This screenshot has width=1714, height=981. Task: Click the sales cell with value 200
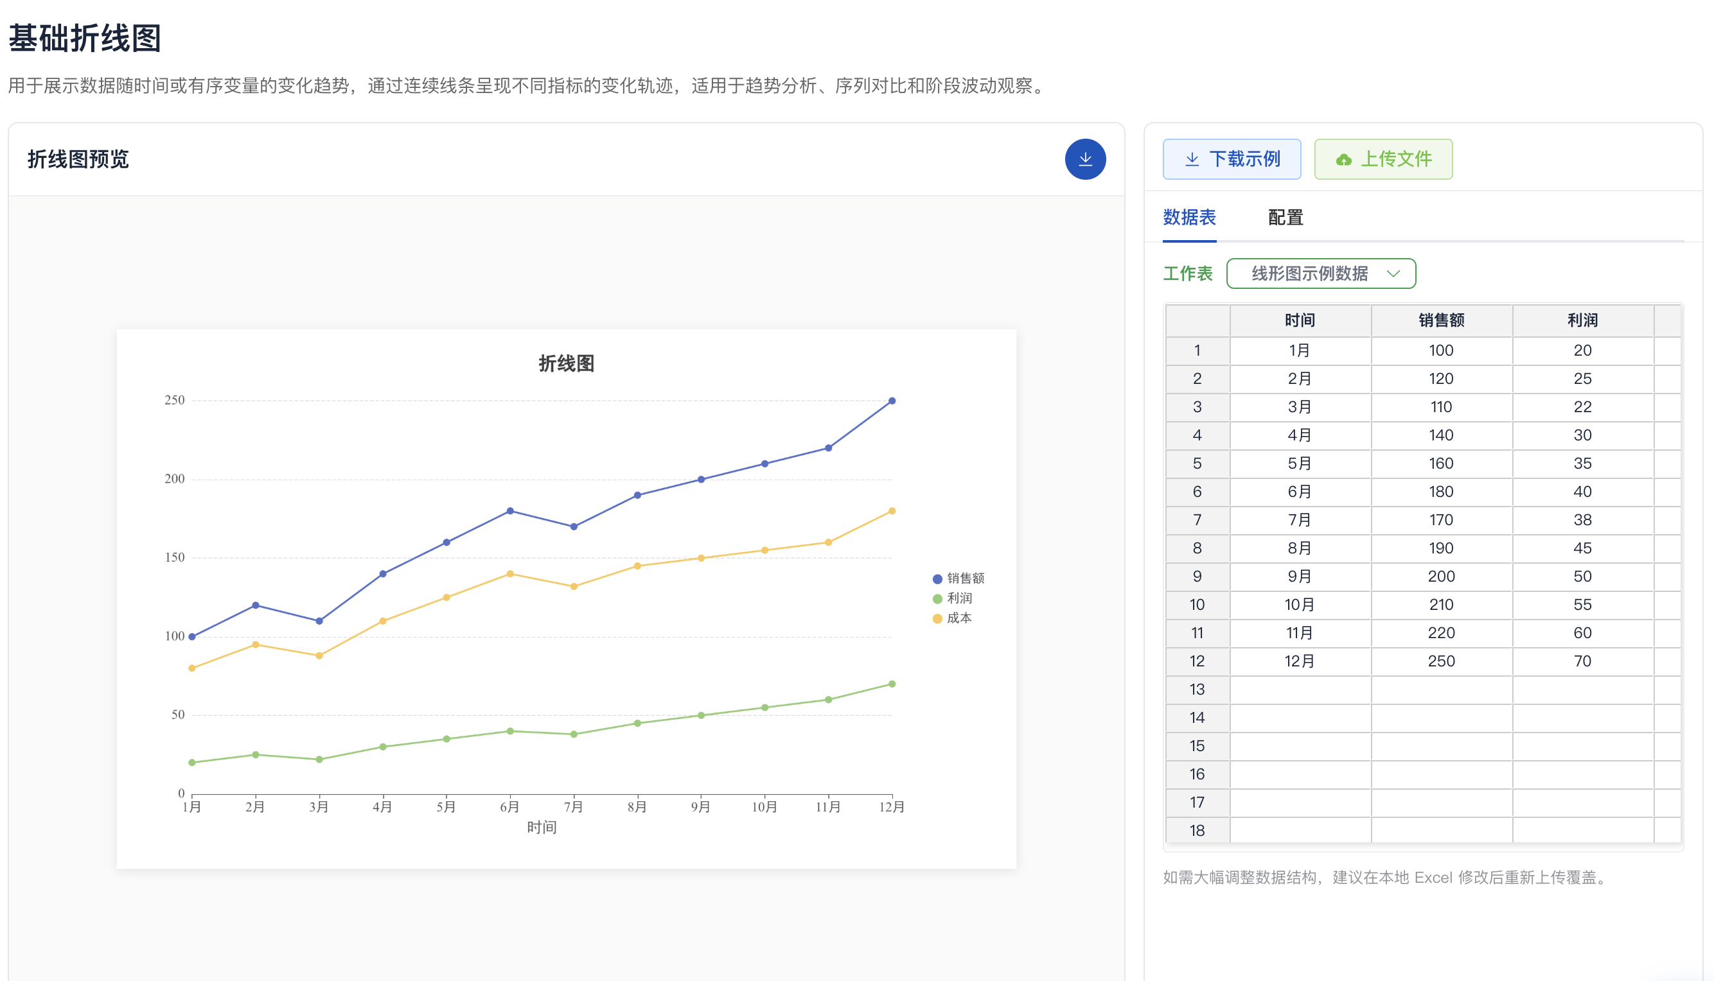click(x=1441, y=577)
